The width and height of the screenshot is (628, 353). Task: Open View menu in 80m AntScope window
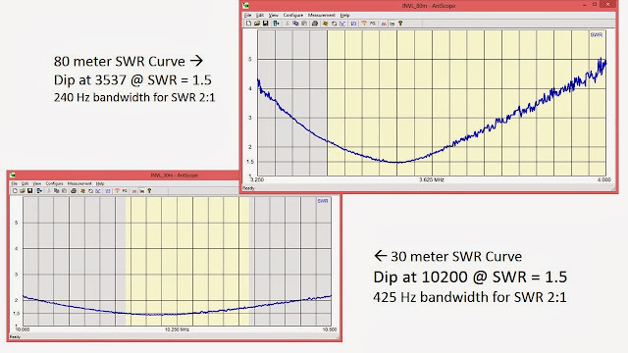click(273, 16)
